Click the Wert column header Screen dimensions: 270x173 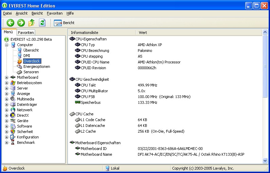[x=199, y=33]
